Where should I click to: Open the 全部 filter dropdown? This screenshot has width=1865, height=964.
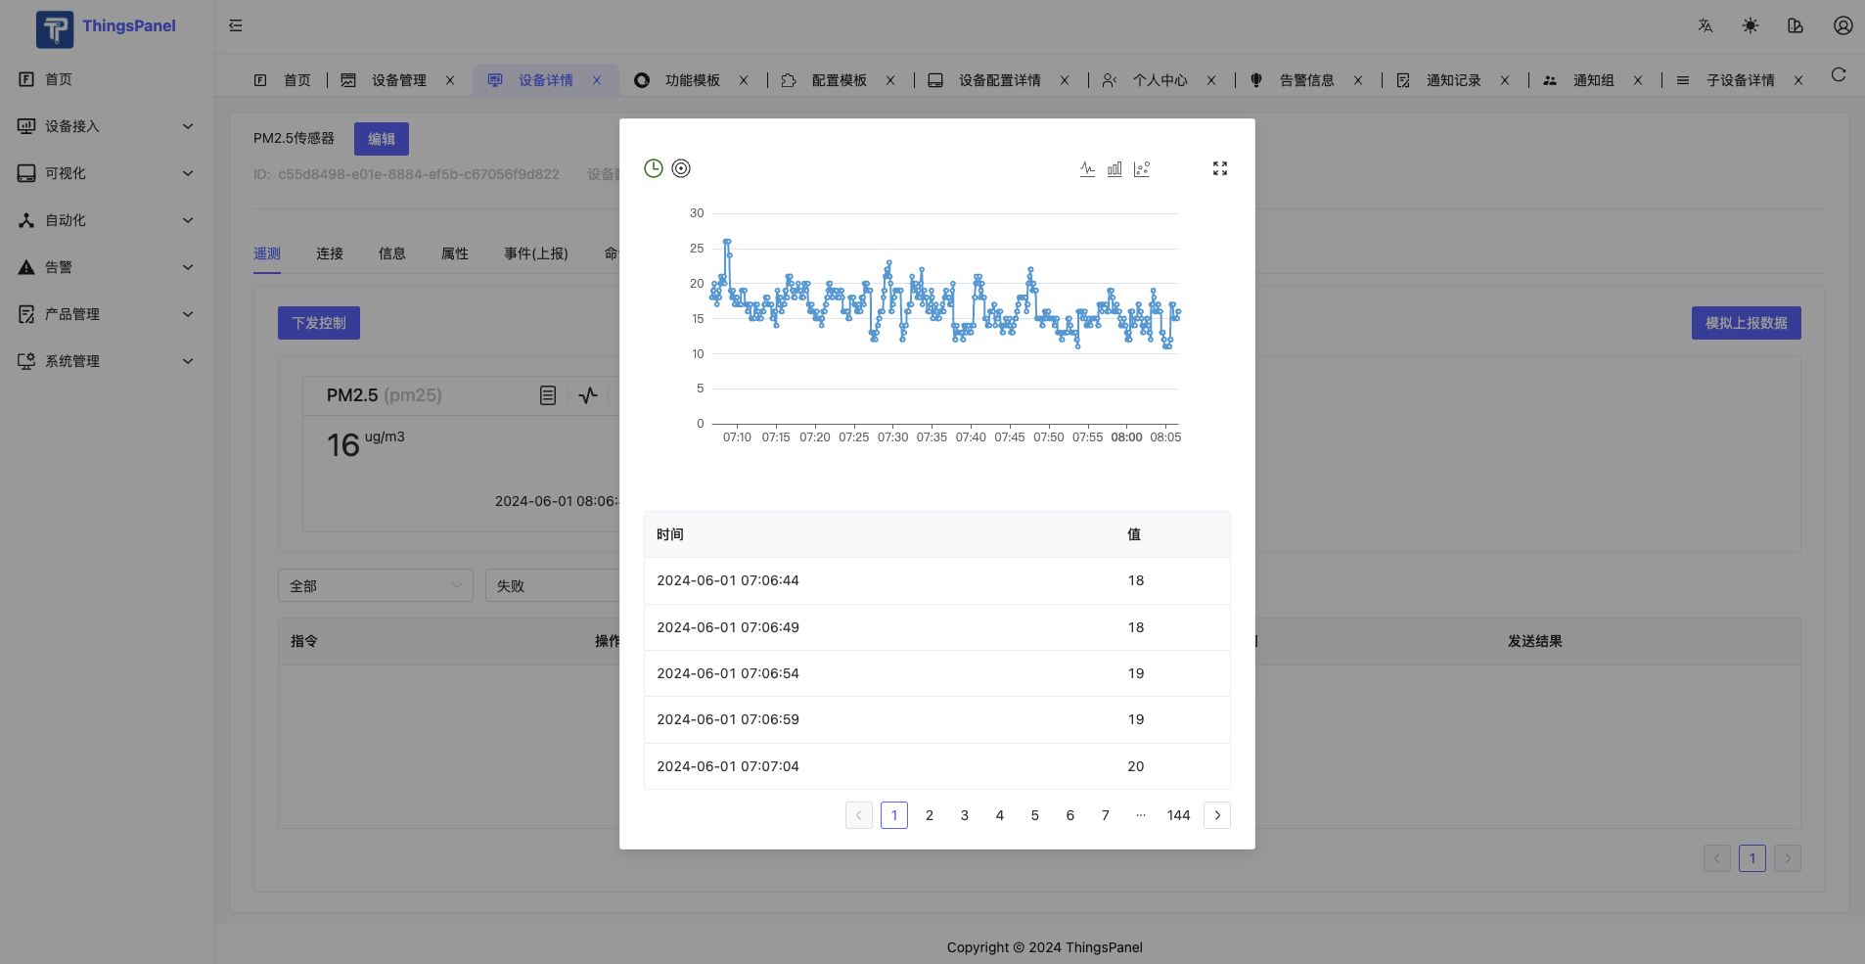[x=376, y=585]
